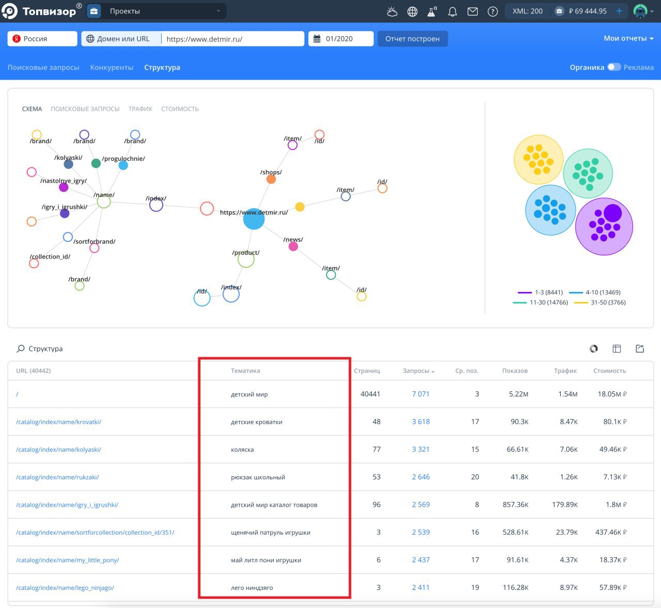Click the XML: 200 counter
661x608 pixels.
527,11
